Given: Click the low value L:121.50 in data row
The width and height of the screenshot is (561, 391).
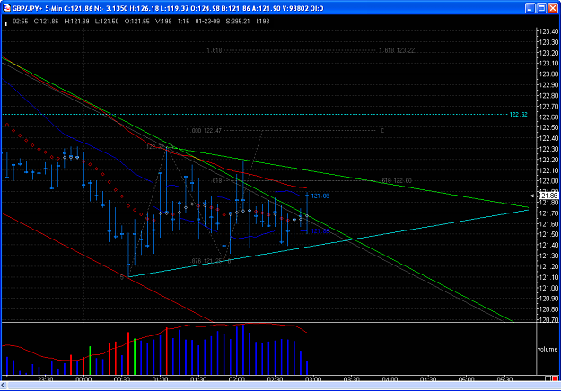Looking at the screenshot, I should (x=107, y=22).
